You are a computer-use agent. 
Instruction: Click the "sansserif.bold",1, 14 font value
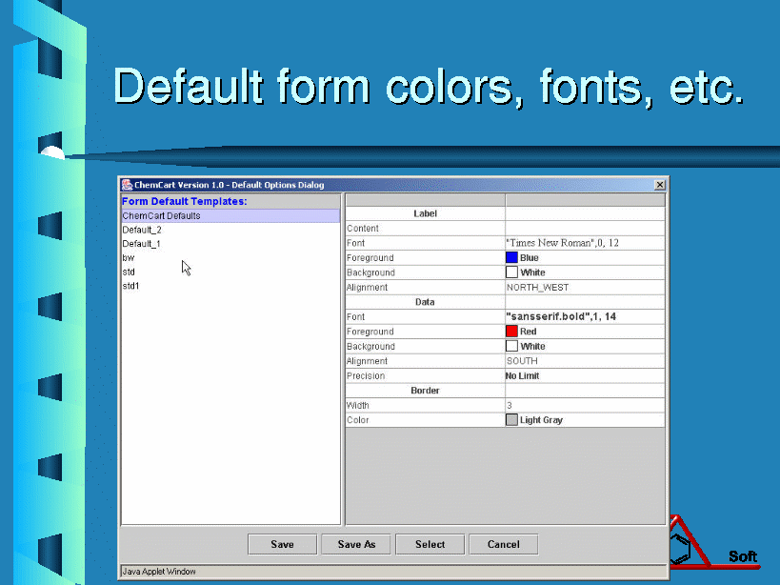click(561, 316)
